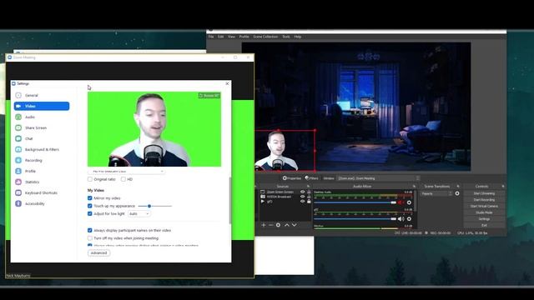Open OBS Help menu
Viewport: 534px width, 300px height.
(x=297, y=37)
